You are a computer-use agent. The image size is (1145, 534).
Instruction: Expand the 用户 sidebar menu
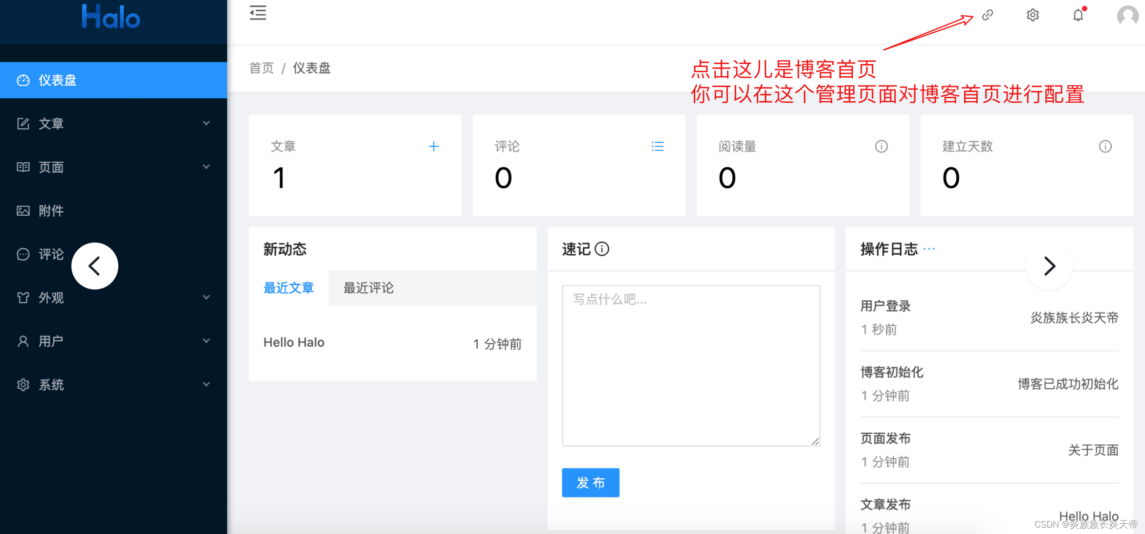tap(206, 341)
